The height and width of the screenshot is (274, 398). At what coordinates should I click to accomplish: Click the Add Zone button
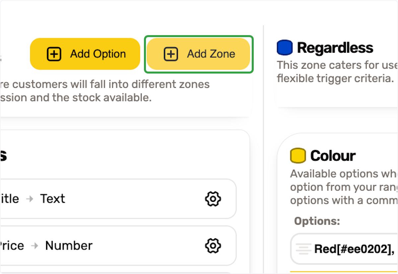(x=198, y=54)
